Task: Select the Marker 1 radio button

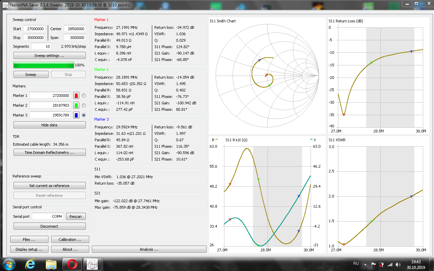Action: (84, 96)
